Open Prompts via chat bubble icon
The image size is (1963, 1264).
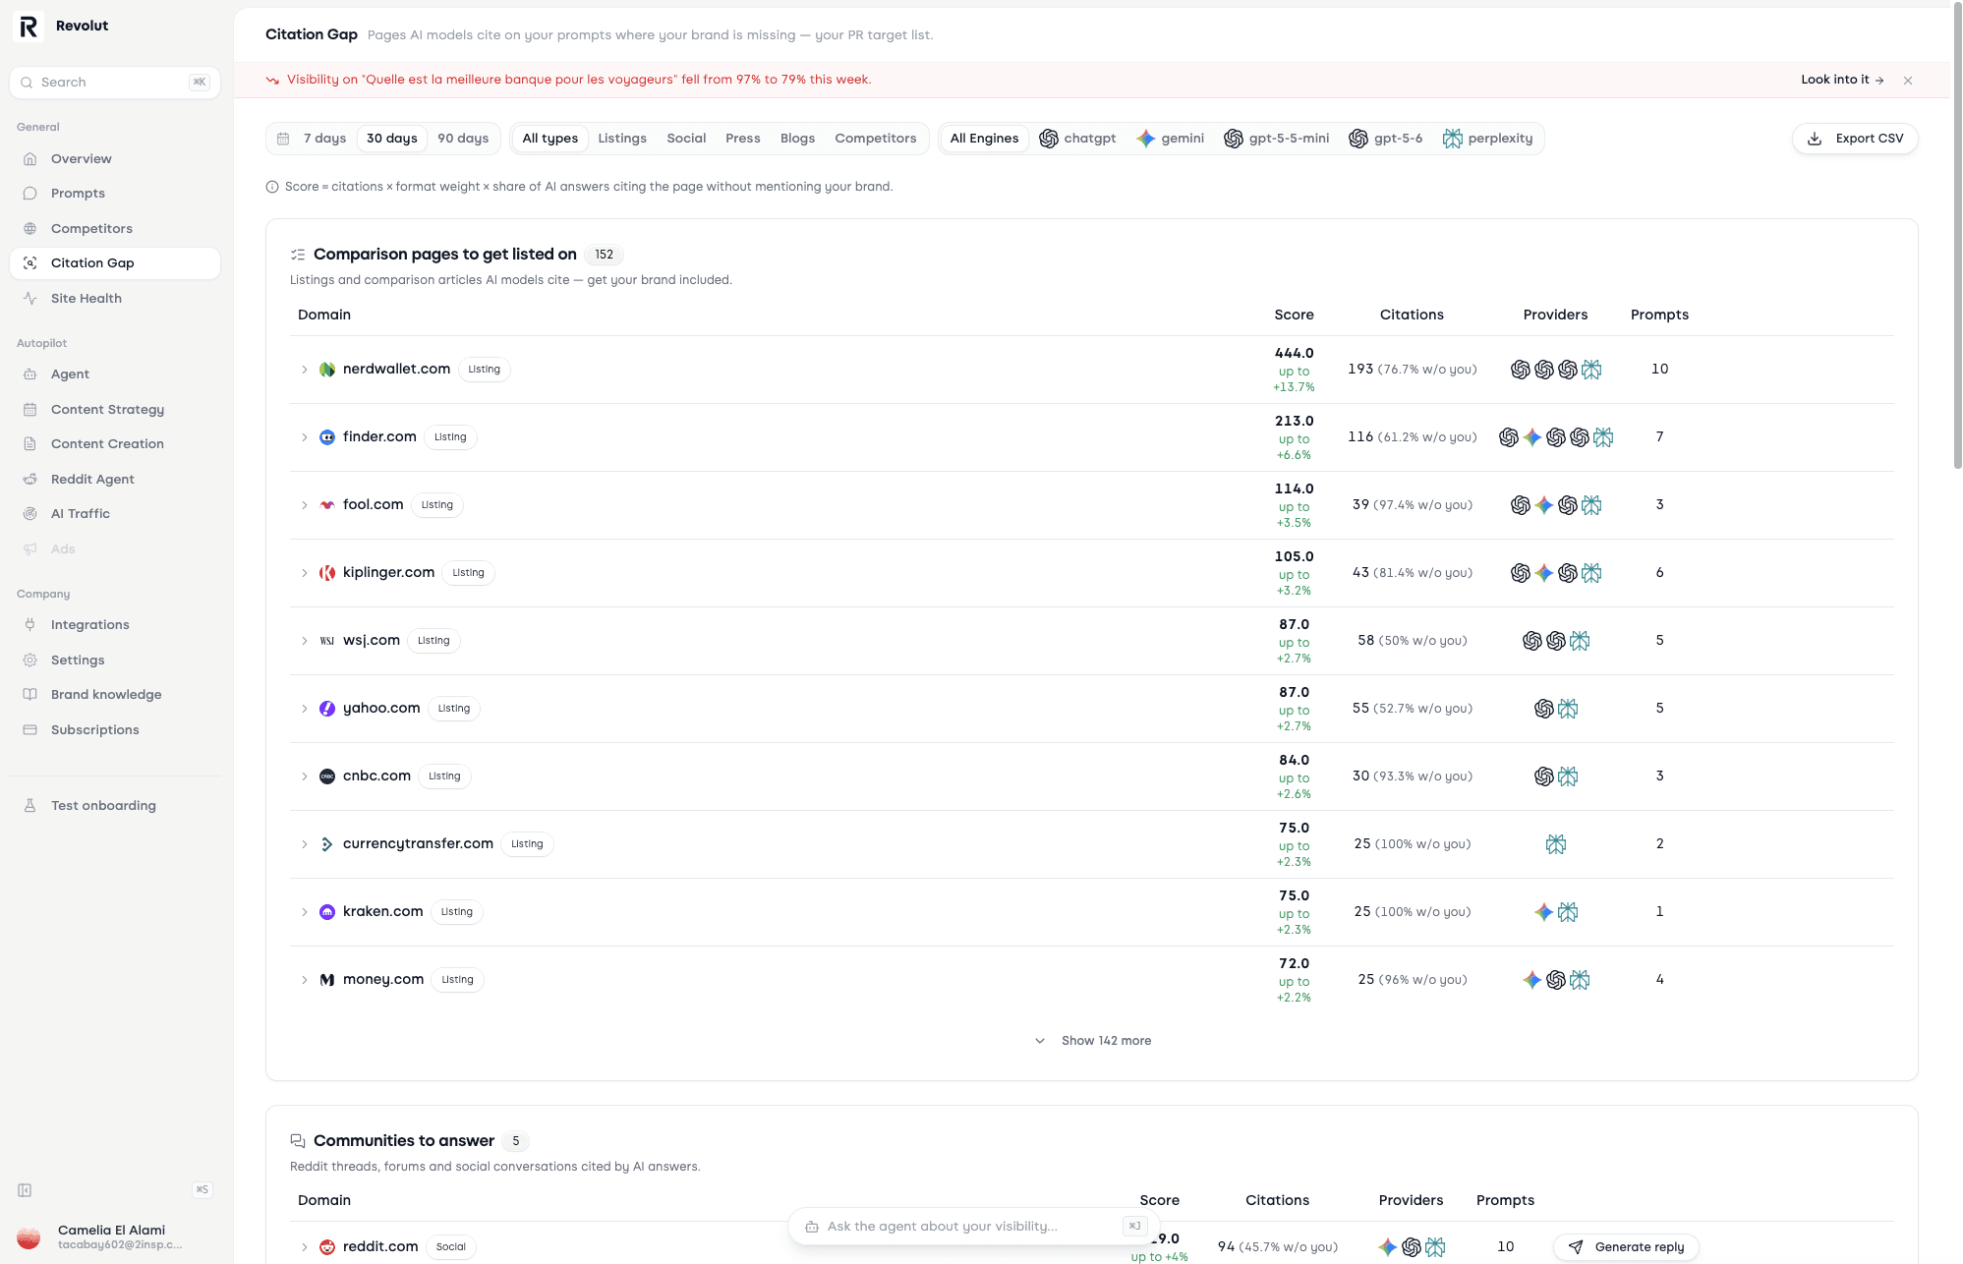coord(30,194)
